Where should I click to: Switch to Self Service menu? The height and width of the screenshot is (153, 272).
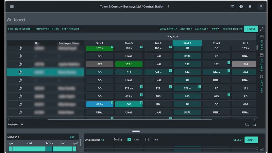point(70,29)
